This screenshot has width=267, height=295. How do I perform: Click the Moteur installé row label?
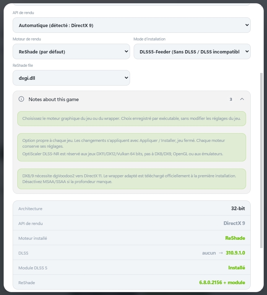pyautogui.click(x=33, y=238)
